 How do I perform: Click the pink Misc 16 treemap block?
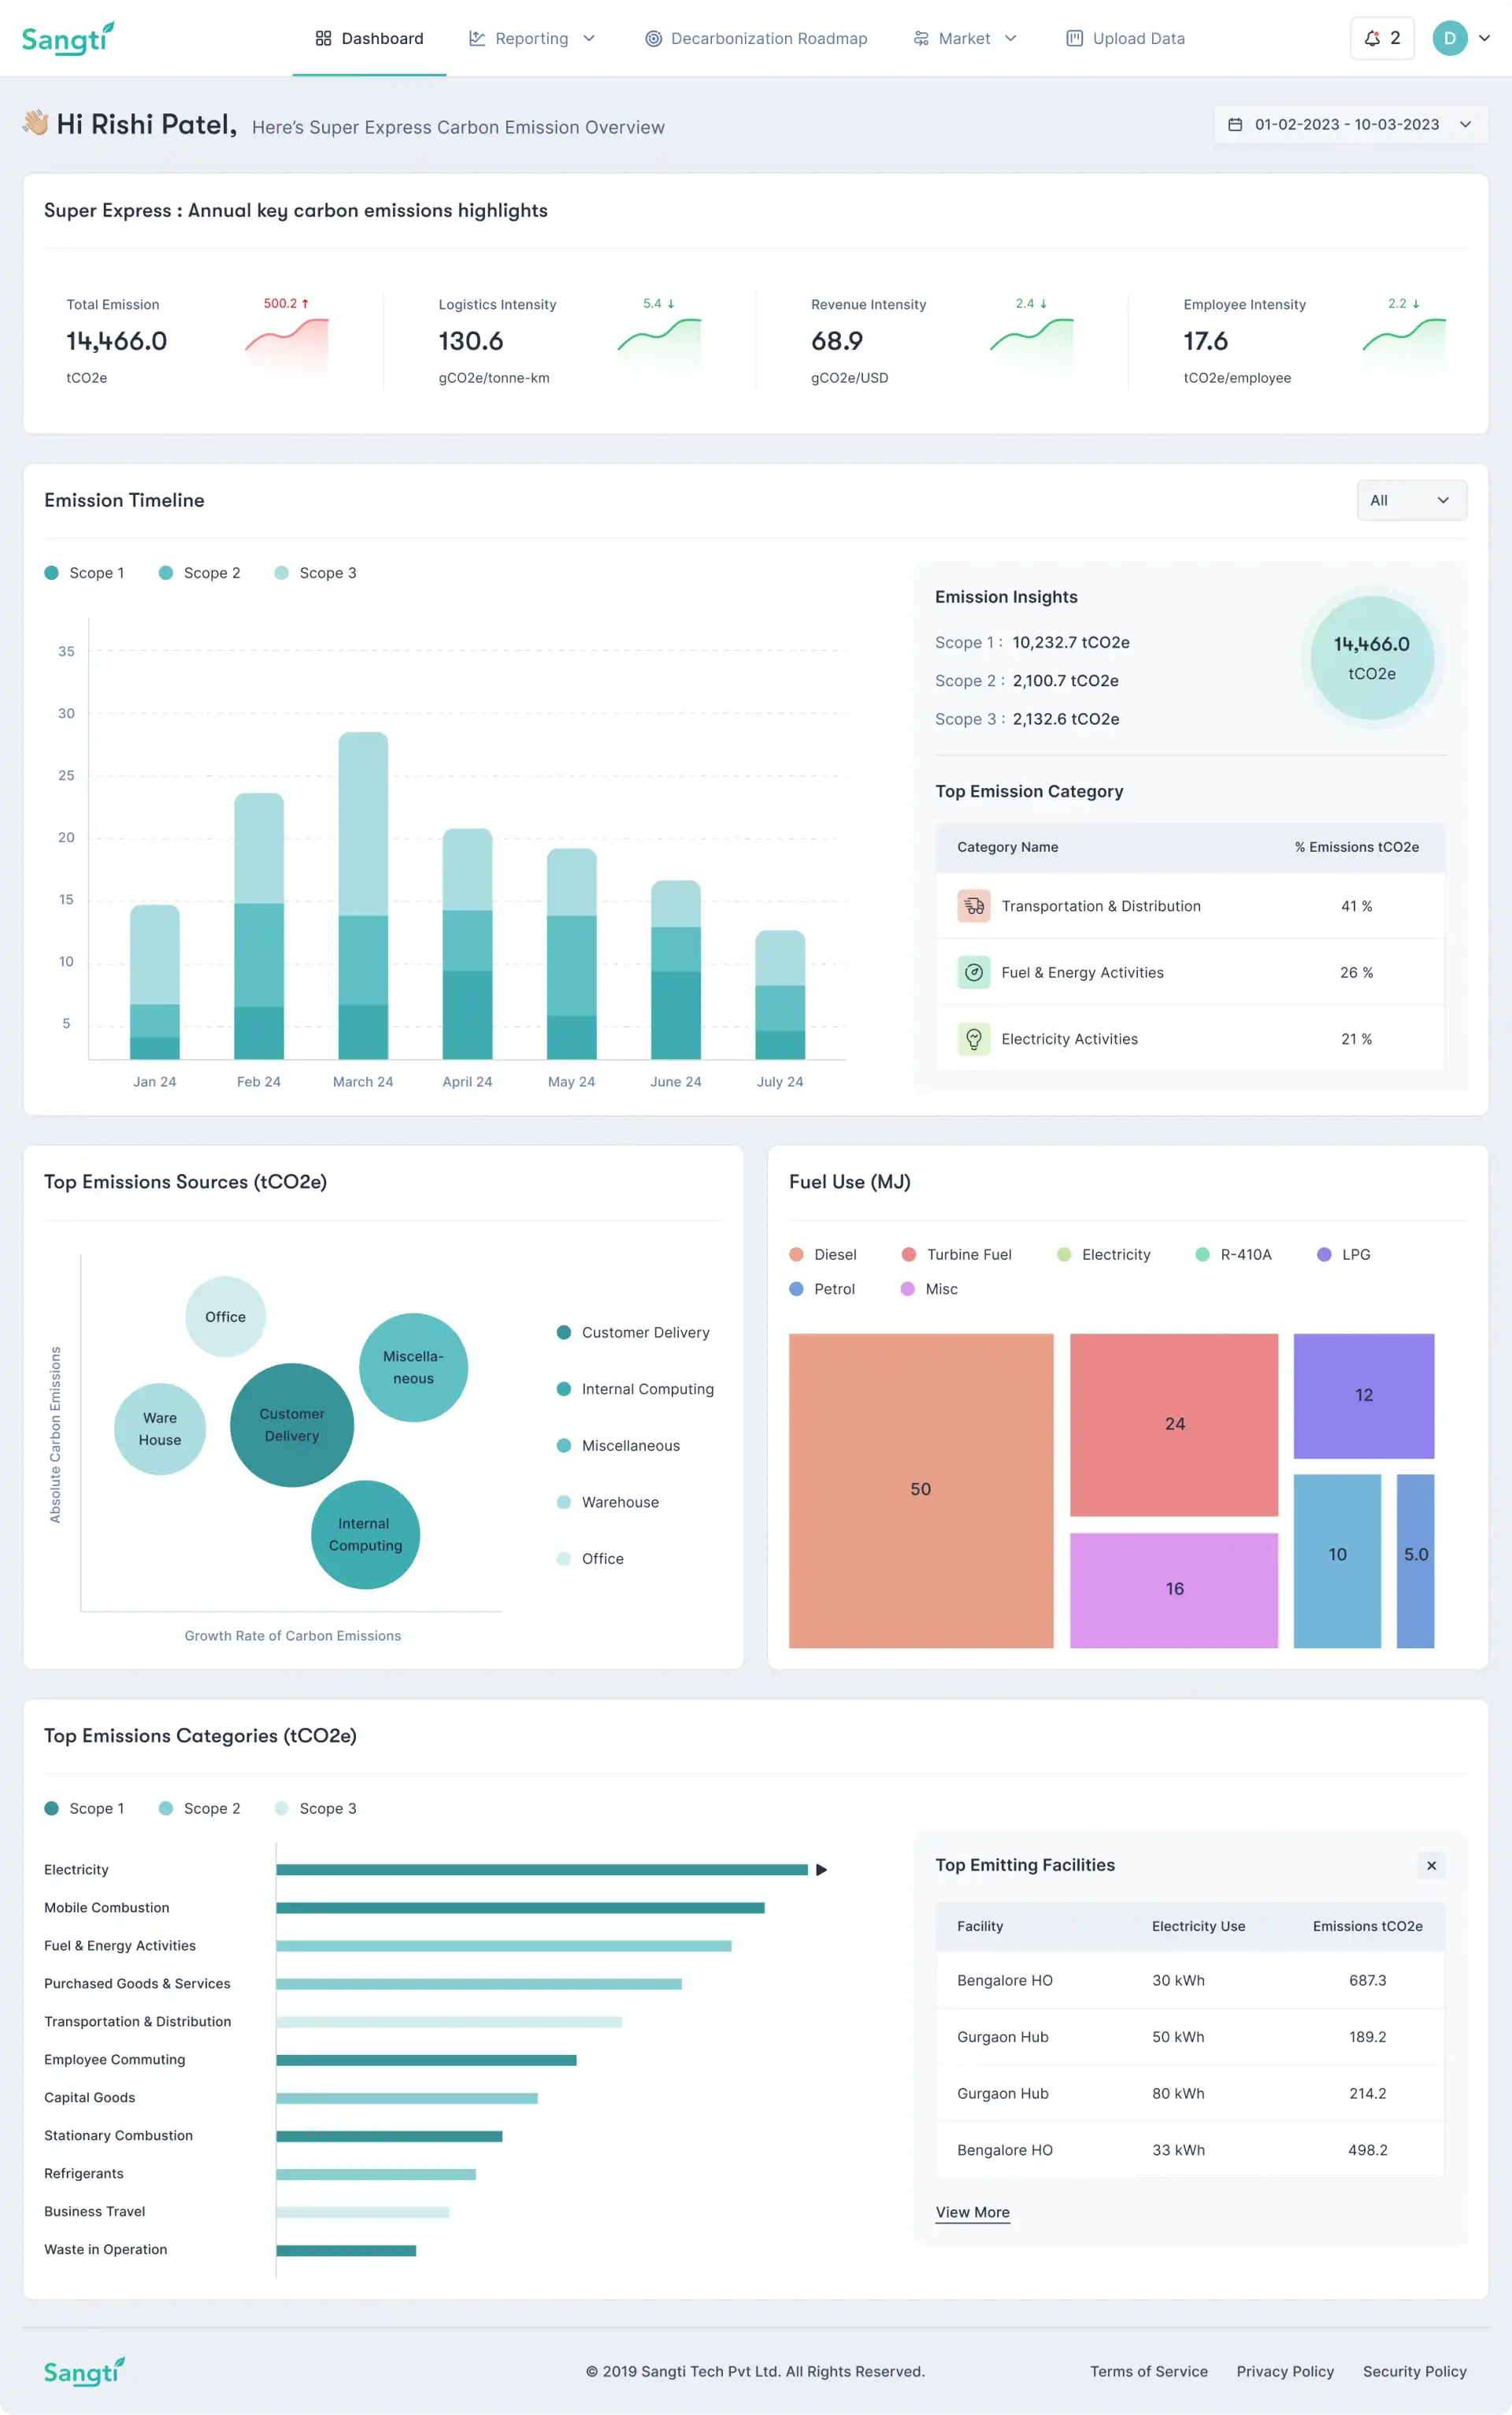pos(1174,1590)
